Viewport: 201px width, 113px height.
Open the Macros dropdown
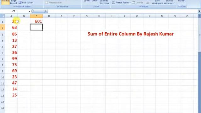click(x=182, y=2)
